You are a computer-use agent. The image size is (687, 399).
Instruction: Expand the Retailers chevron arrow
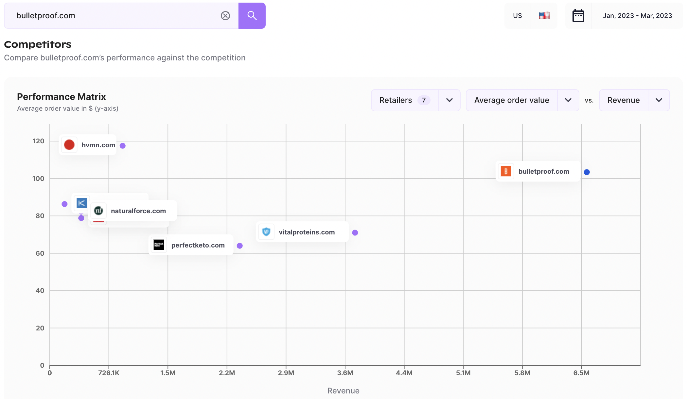coord(449,100)
